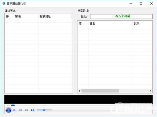Click the volume slider handle

point(44,110)
